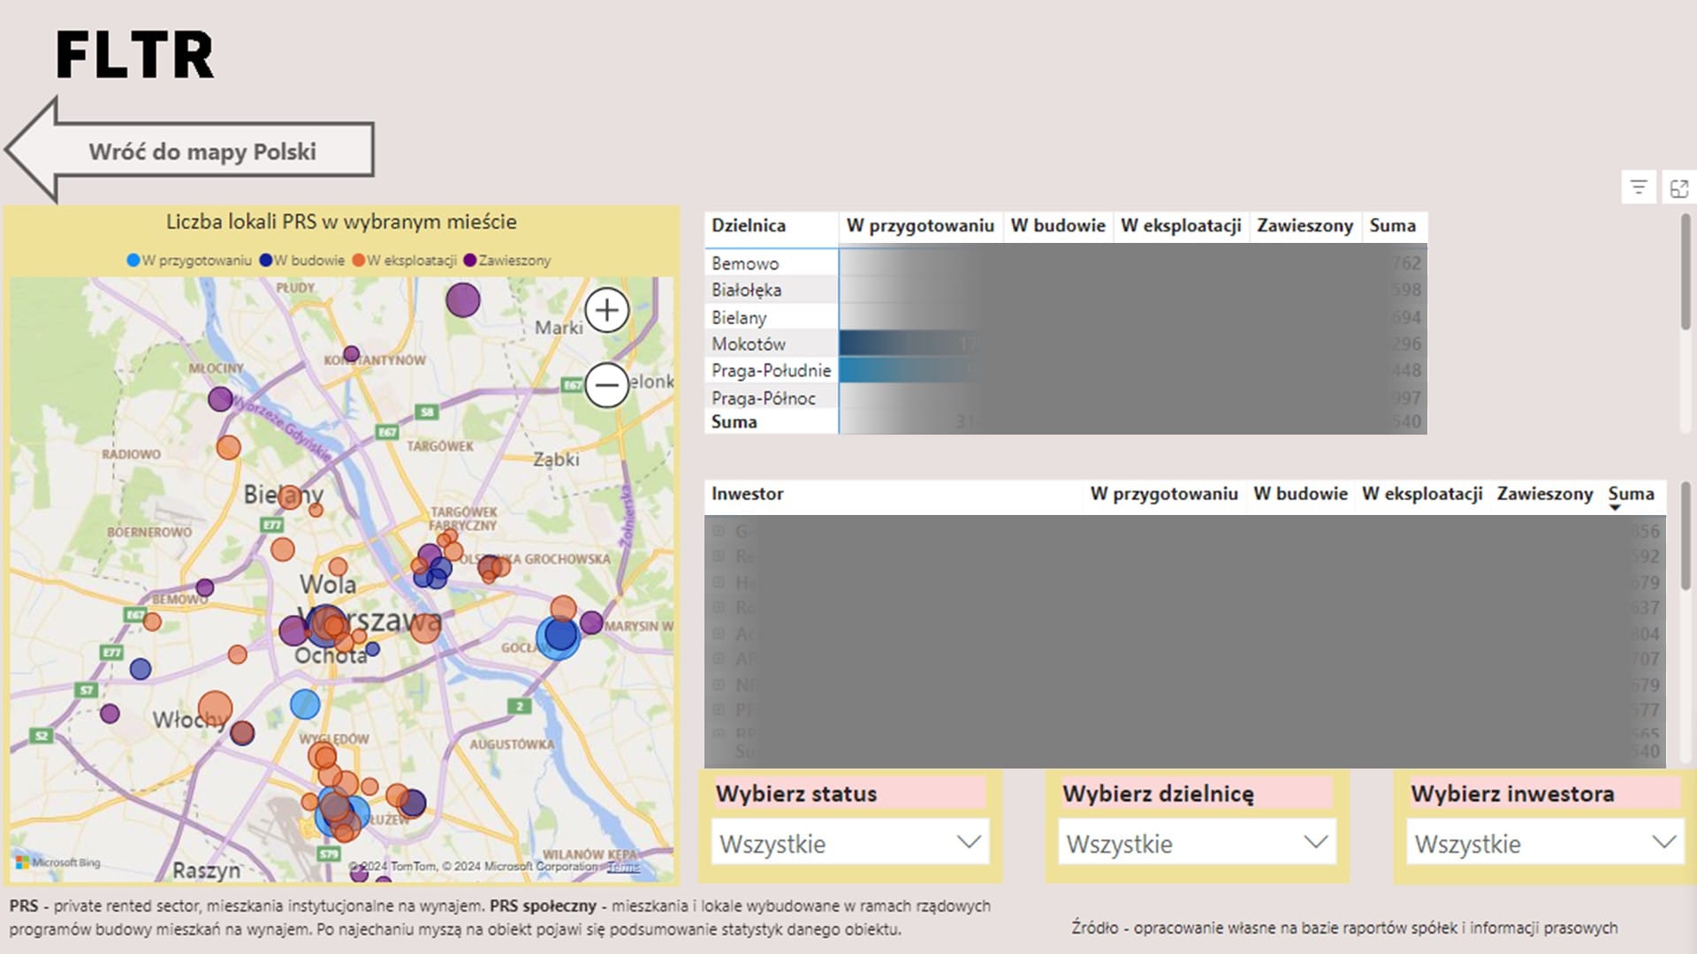Sort by the Dzielnica column header
1697x954 pixels.
point(749,226)
